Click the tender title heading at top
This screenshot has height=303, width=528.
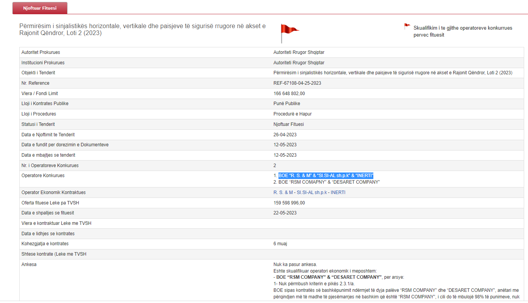[142, 30]
